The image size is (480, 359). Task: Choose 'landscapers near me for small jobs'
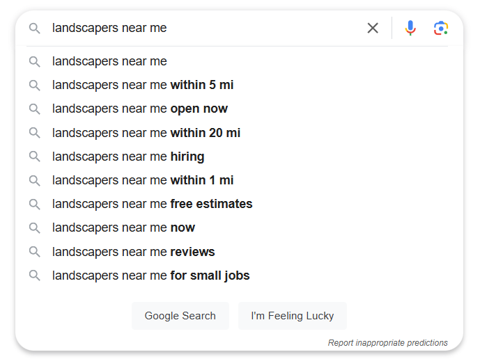pyautogui.click(x=238, y=276)
